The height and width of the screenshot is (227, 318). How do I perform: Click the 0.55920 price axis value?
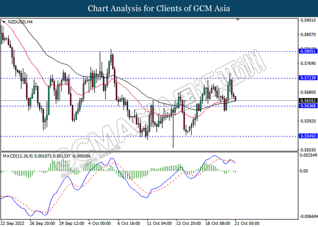click(x=308, y=121)
